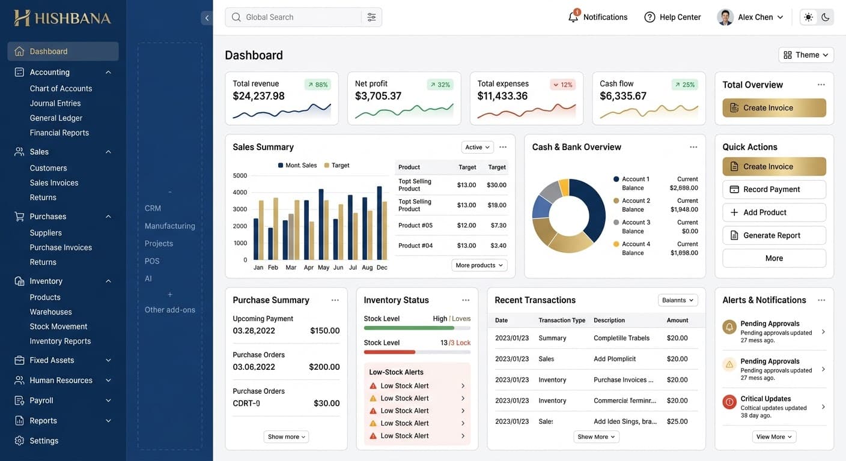The height and width of the screenshot is (461, 846).
Task: Click the Human Resources icon
Action: 19,381
